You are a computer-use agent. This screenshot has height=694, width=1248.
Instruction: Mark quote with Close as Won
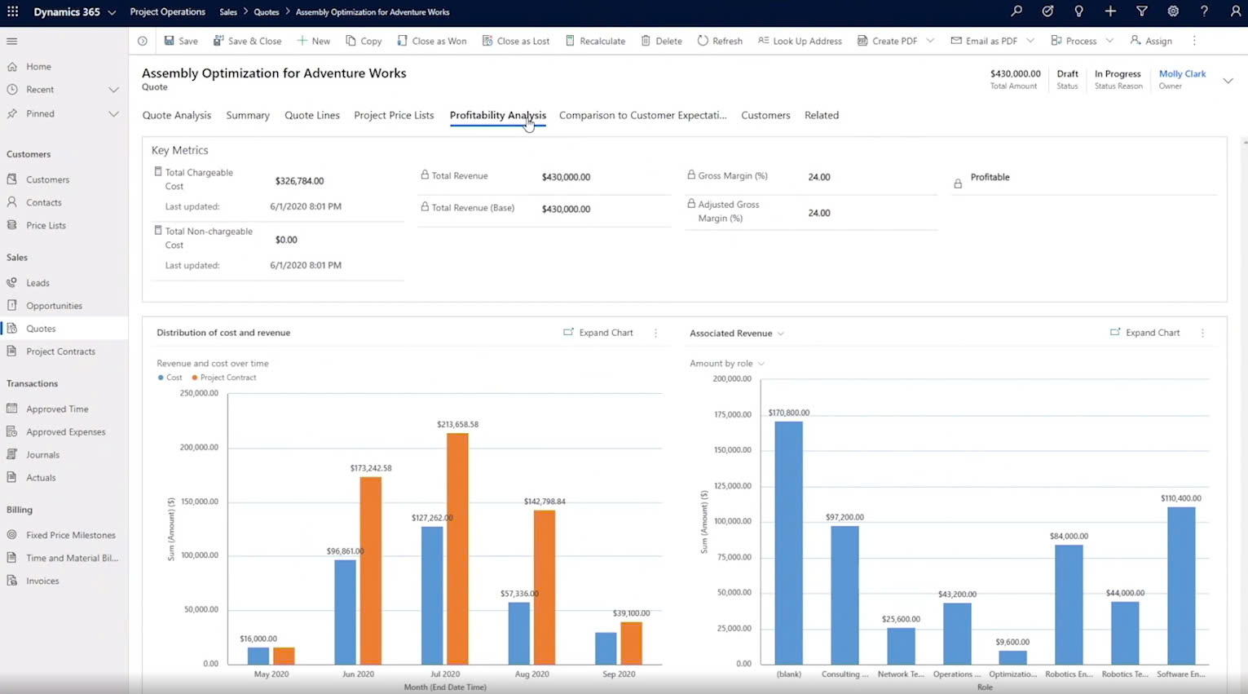tap(432, 41)
